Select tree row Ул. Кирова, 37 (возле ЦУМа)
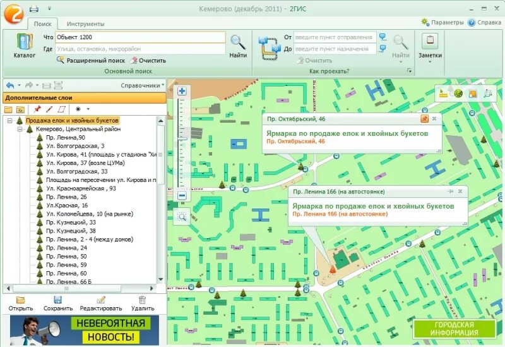The height and width of the screenshot is (347, 505). point(85,163)
